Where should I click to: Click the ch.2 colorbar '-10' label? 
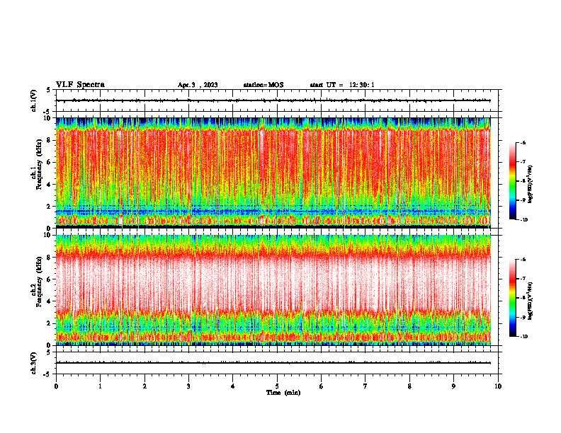click(x=523, y=336)
